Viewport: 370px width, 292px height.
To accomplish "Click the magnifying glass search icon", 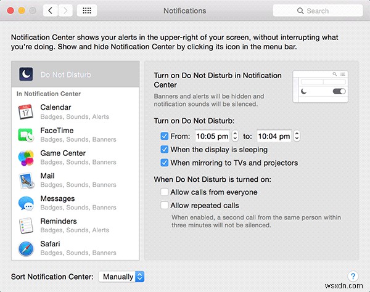I will (300, 11).
